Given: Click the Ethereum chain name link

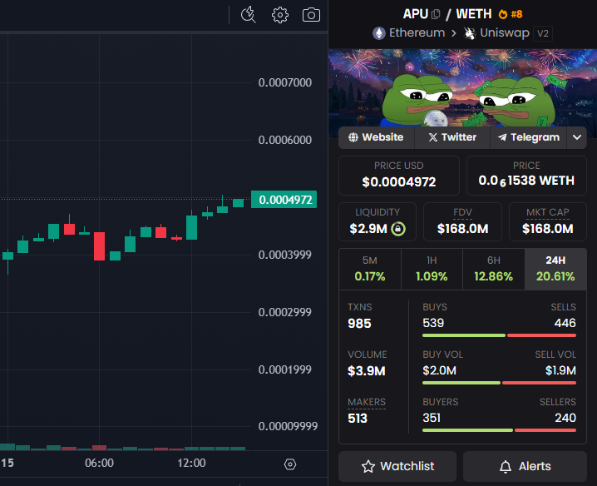Looking at the screenshot, I should click(x=417, y=32).
